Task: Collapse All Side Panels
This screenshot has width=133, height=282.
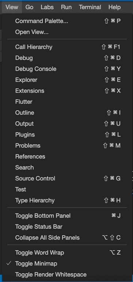Action: tap(67, 237)
